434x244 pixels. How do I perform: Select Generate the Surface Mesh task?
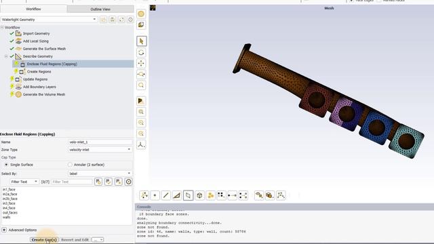click(44, 49)
